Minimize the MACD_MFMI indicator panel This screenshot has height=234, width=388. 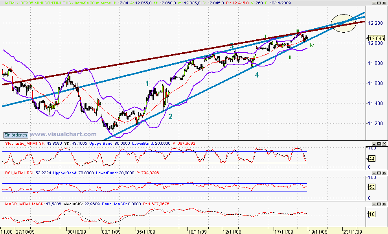point(374,204)
